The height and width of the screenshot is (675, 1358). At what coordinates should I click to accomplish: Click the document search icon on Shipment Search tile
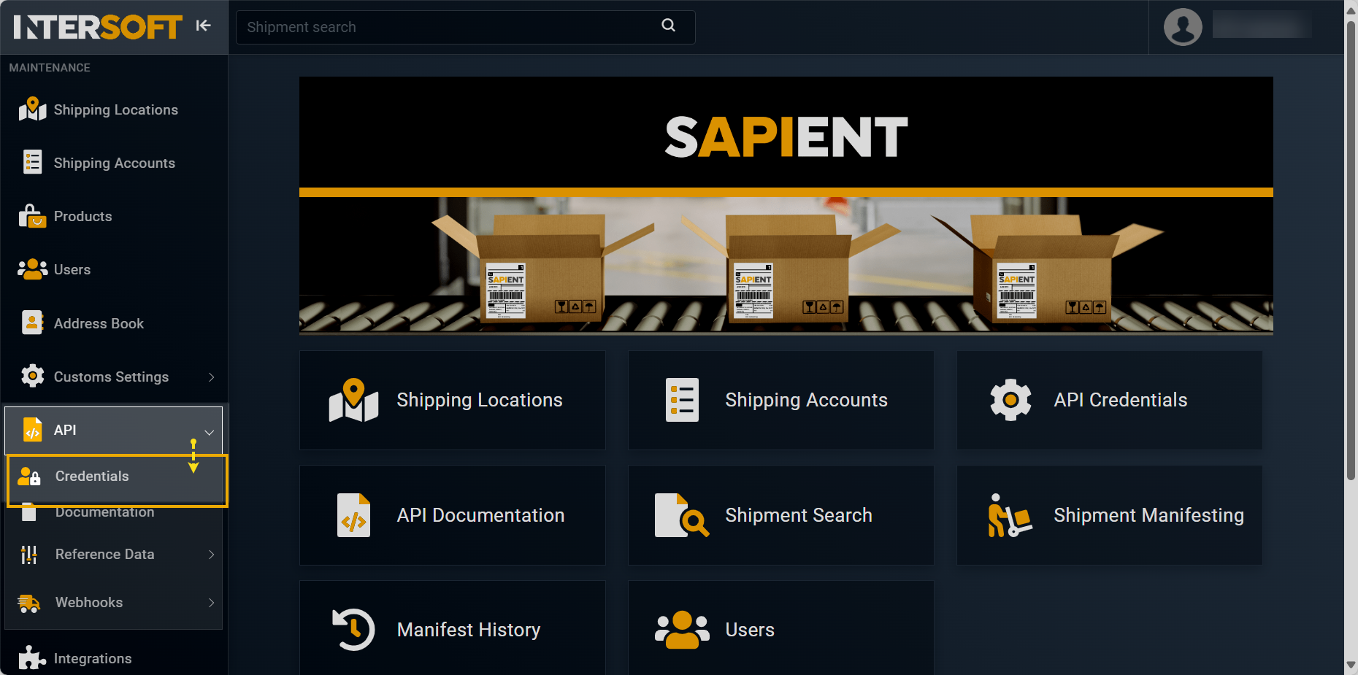click(682, 515)
